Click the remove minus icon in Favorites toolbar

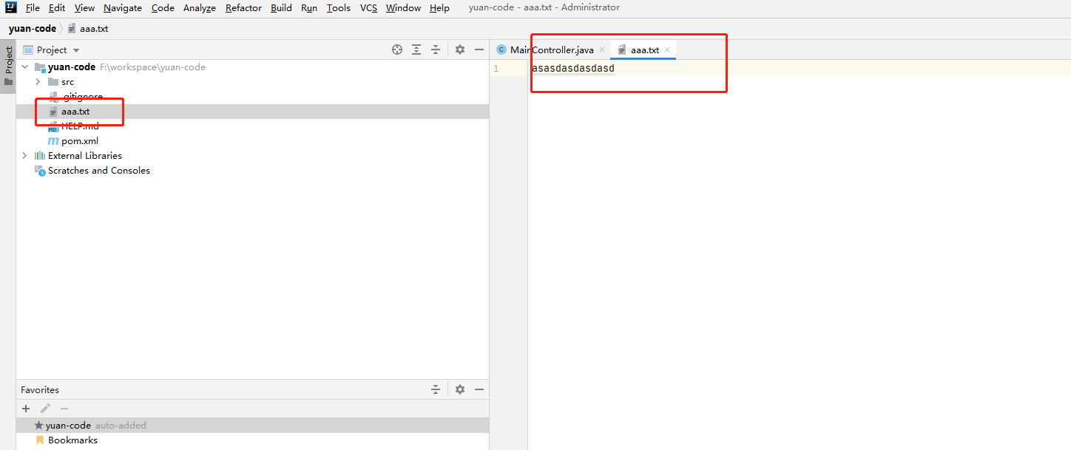[64, 409]
